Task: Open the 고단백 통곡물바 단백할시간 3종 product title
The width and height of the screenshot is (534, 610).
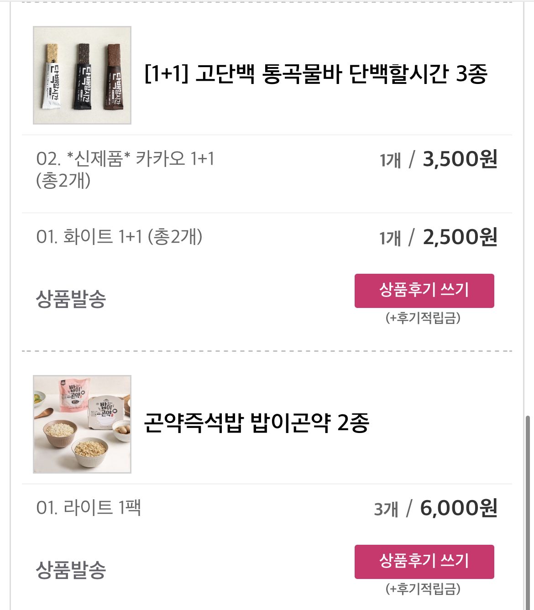Action: tap(316, 74)
